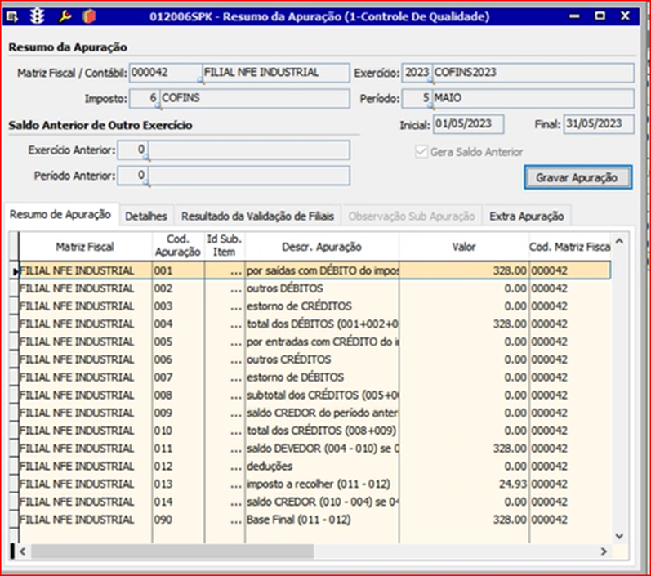Open the Resultado da Validação de Filiais tab
The image size is (651, 576).
point(258,217)
